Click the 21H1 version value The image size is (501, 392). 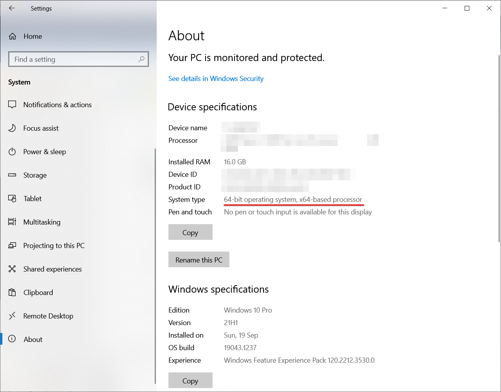(231, 323)
